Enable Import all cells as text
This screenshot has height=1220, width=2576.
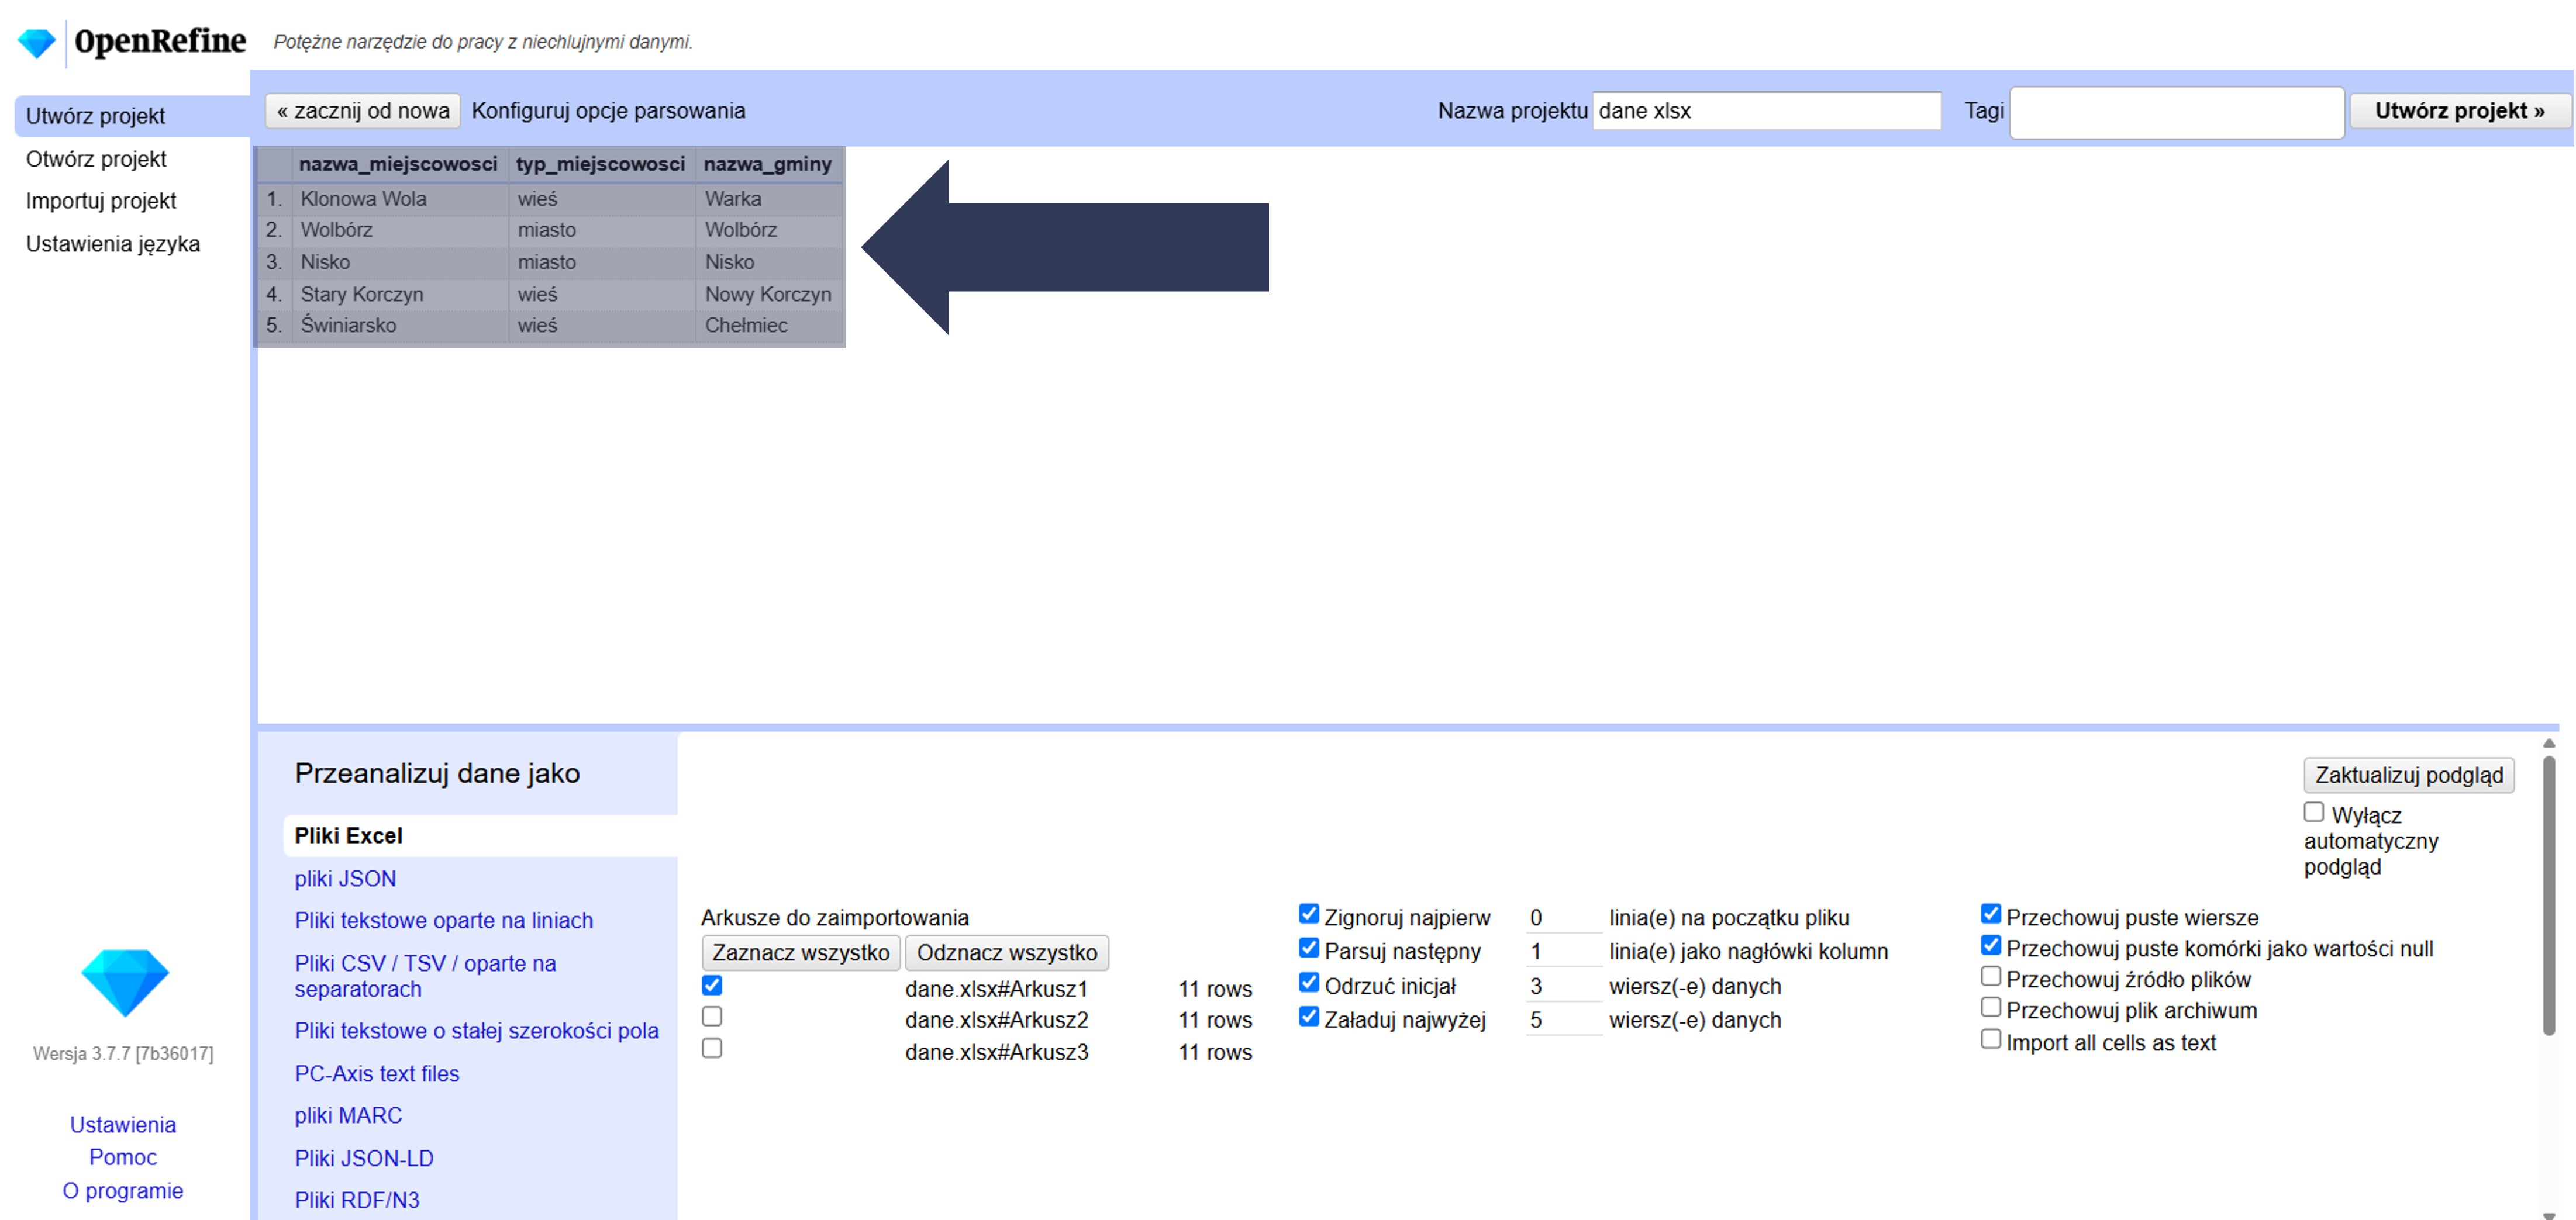point(1990,1039)
